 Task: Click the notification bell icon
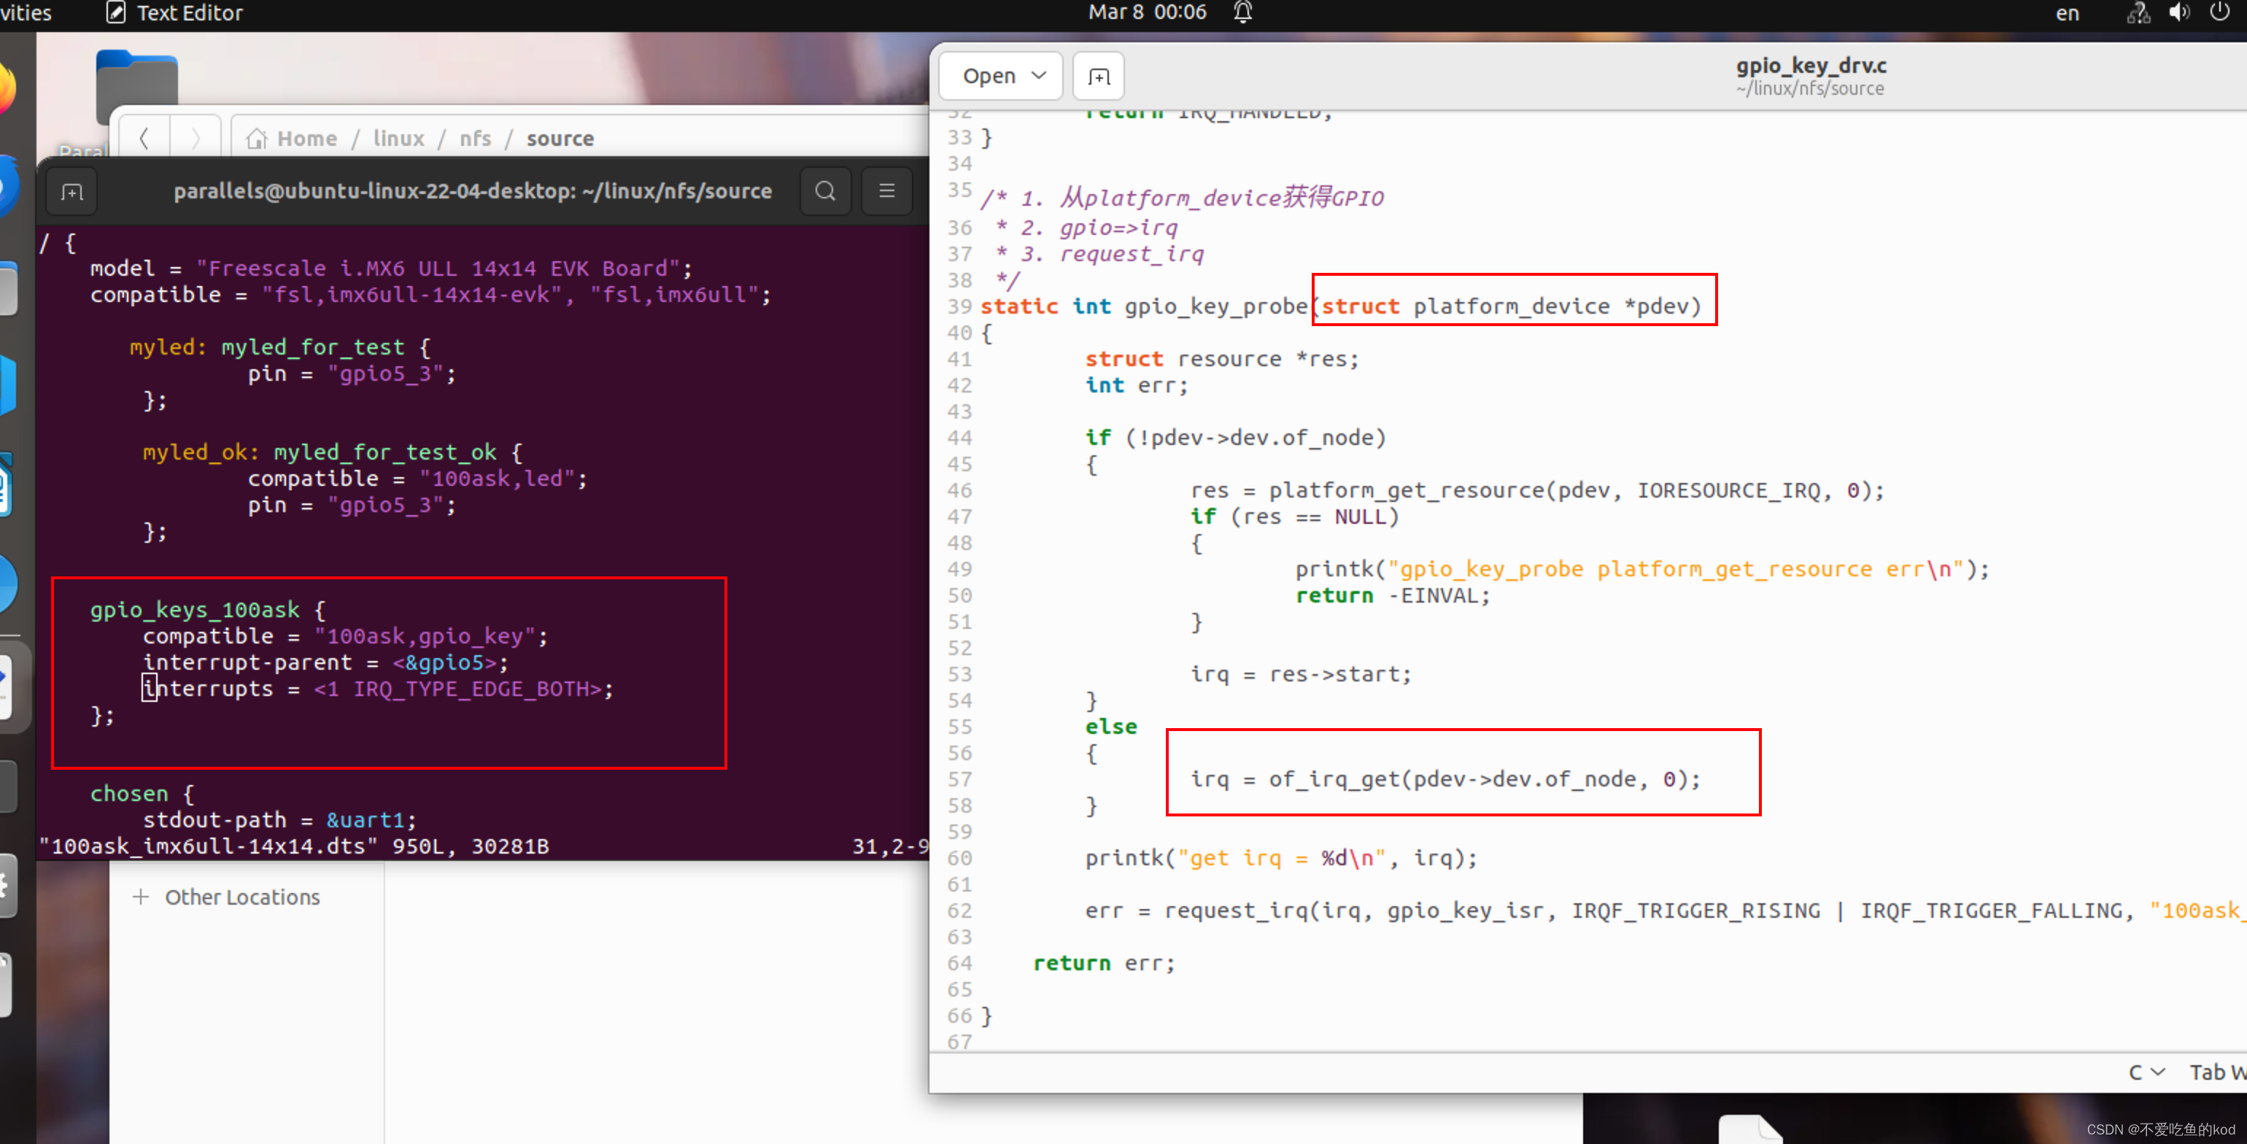[1242, 12]
